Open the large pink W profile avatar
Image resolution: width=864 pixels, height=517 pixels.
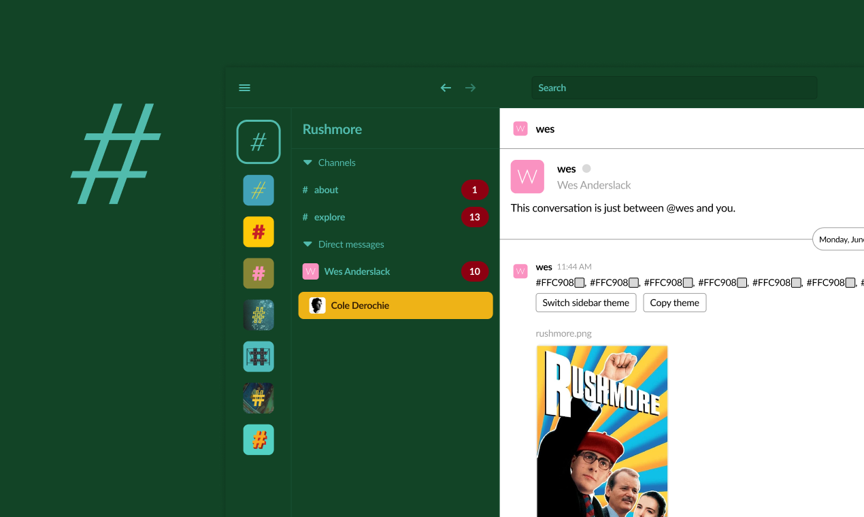pyautogui.click(x=527, y=177)
